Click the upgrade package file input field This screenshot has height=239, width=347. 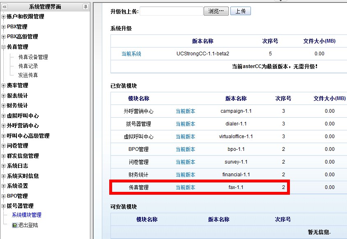(171, 11)
